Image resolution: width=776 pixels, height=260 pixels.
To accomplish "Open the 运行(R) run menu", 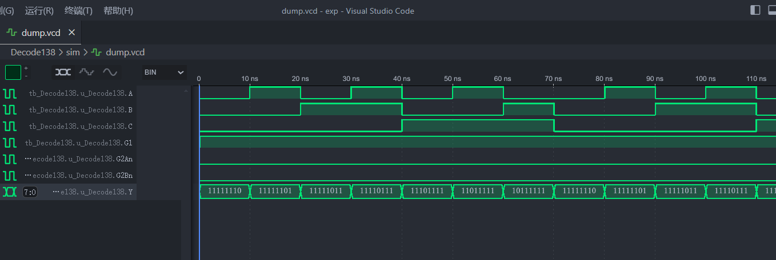I will click(39, 11).
